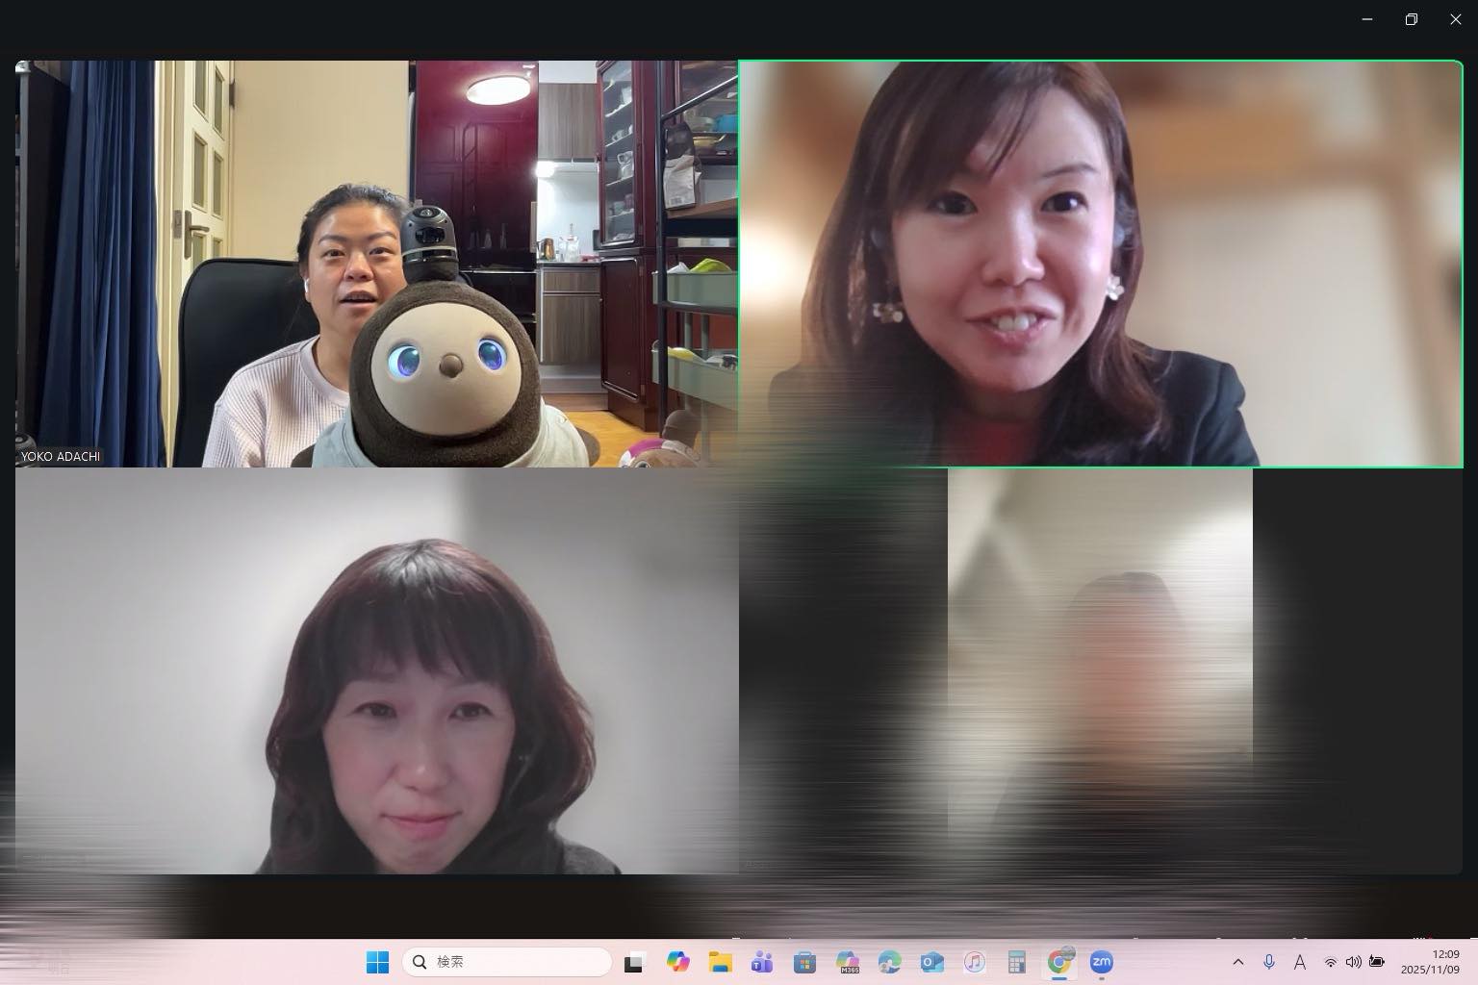Image resolution: width=1478 pixels, height=985 pixels.
Task: Open Task View on the taskbar
Action: point(634,962)
